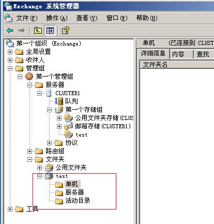Toggle the show/hide console tree icon
This screenshot has height=224, width=214.
click(50, 31)
